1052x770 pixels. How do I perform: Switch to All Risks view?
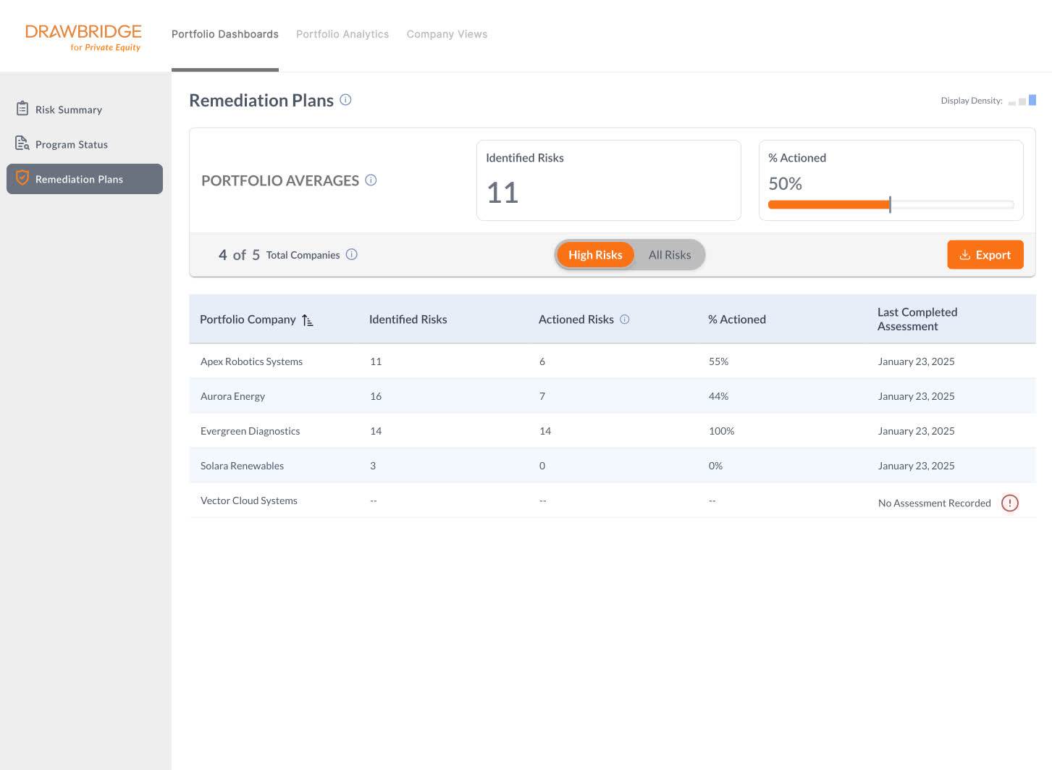point(670,255)
